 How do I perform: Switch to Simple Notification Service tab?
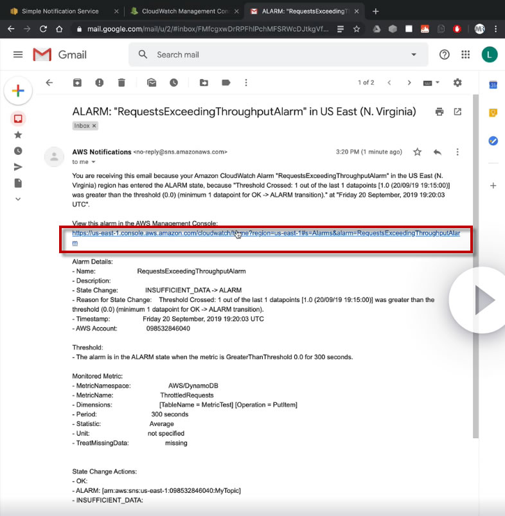coord(60,11)
